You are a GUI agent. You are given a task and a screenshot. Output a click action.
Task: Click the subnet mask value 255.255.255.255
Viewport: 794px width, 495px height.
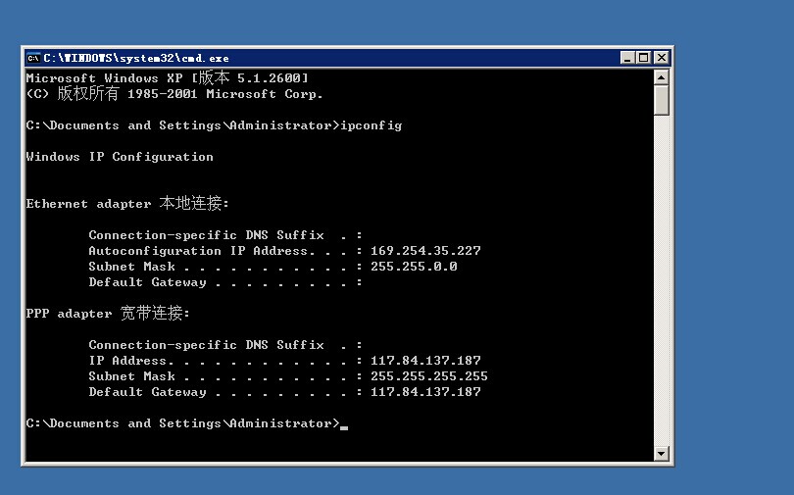(429, 376)
